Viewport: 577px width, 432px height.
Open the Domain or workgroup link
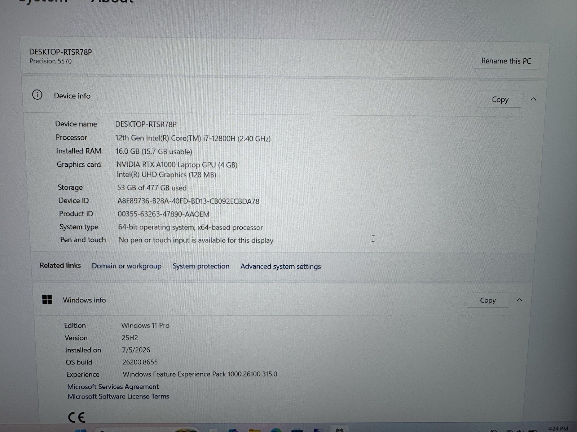coord(127,266)
